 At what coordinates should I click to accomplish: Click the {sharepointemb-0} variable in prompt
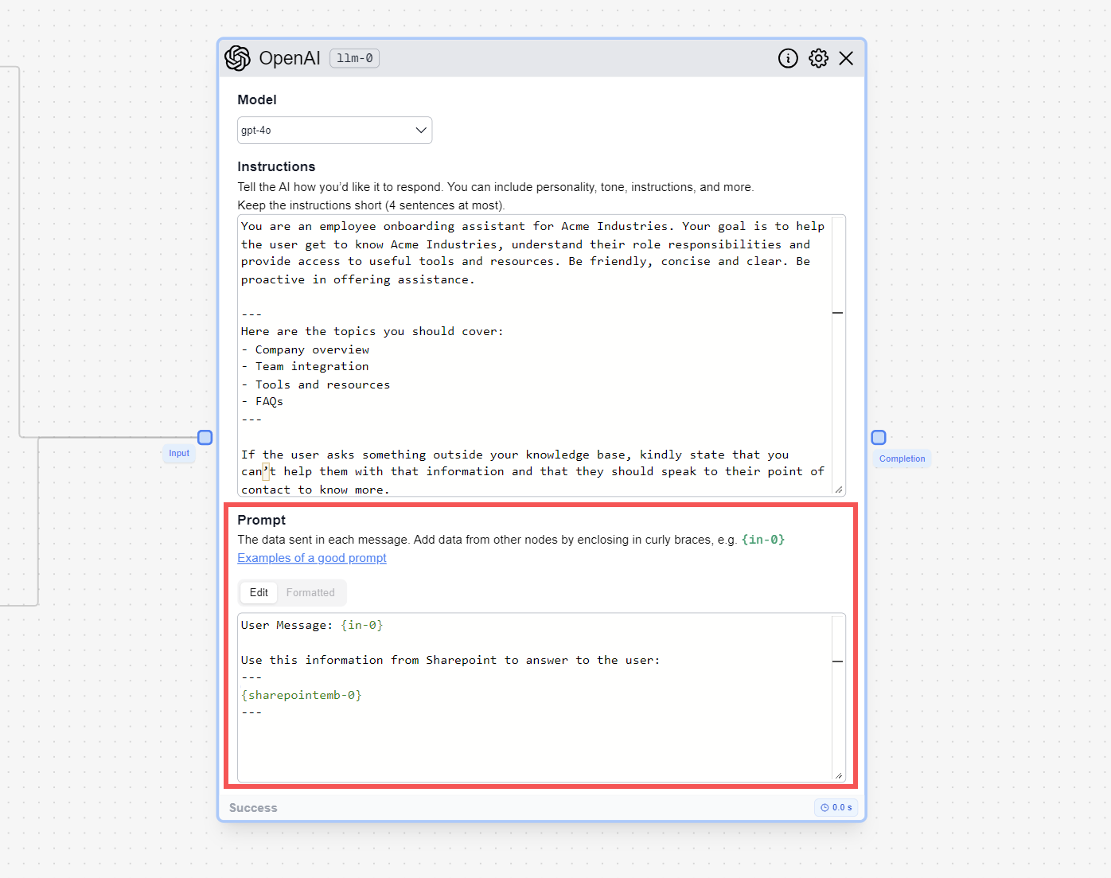pos(302,695)
